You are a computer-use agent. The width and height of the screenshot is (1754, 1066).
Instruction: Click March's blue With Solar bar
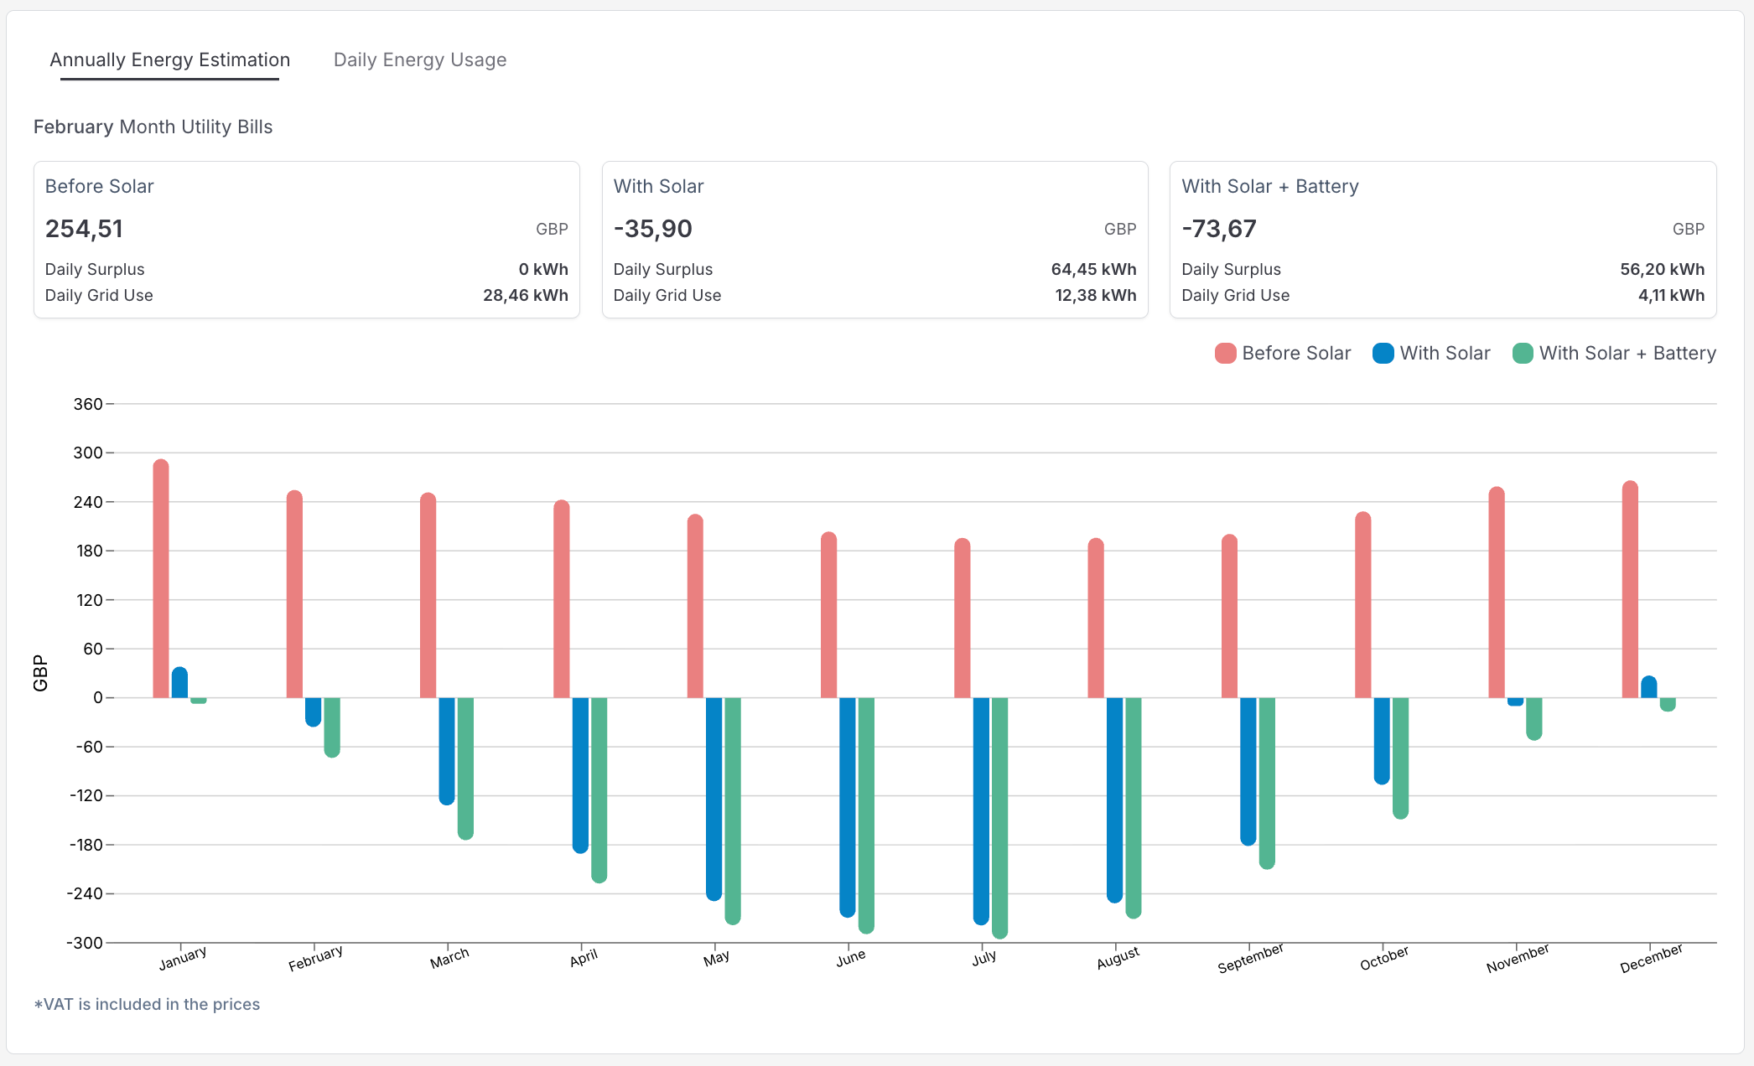click(x=447, y=750)
